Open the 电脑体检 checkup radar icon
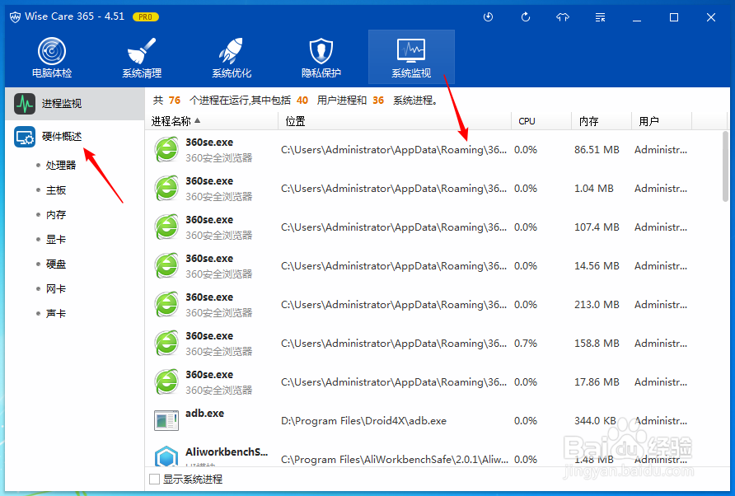This screenshot has width=735, height=496. (52, 51)
